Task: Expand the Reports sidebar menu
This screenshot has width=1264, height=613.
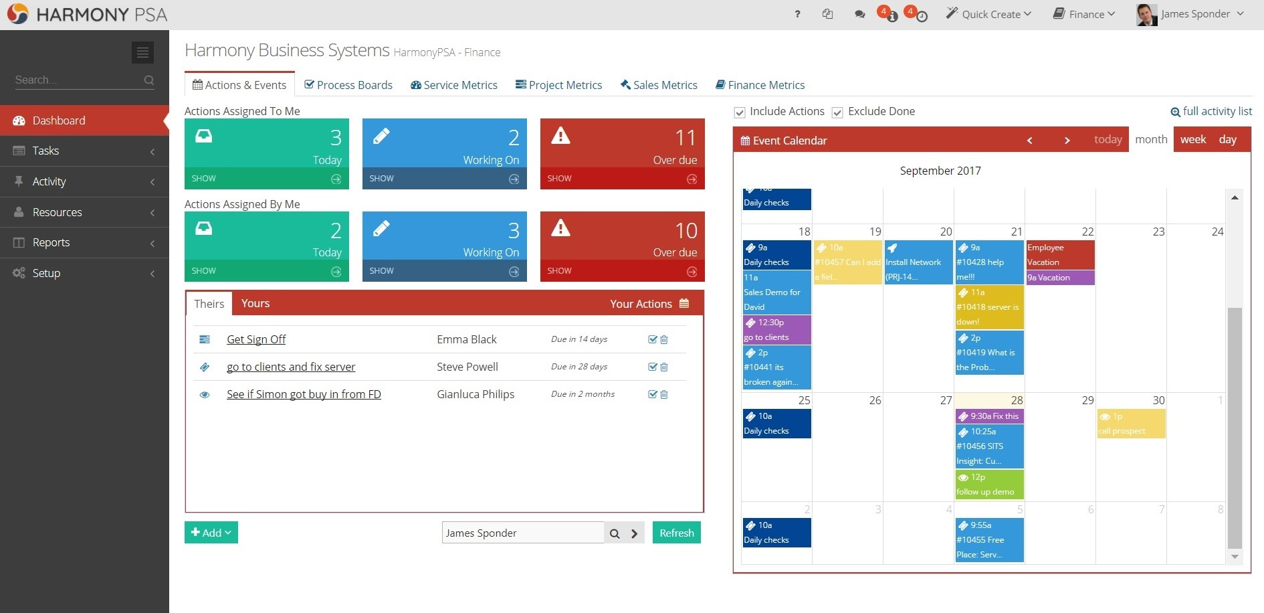Action: click(84, 243)
